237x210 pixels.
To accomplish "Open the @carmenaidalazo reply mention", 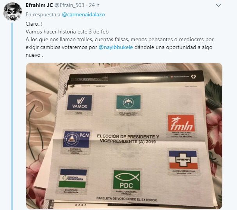I will [84, 15].
